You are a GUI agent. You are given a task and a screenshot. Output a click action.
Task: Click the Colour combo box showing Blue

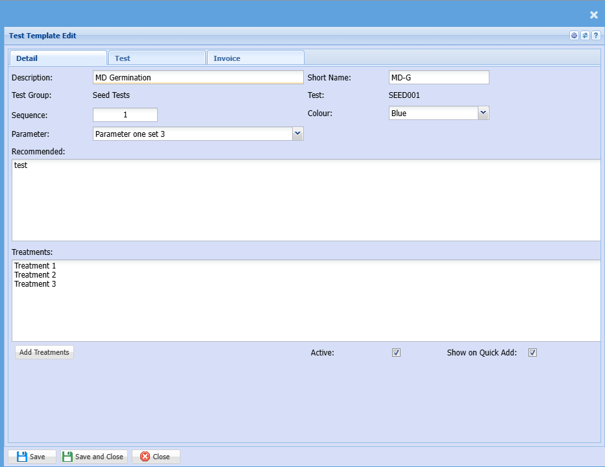point(433,114)
